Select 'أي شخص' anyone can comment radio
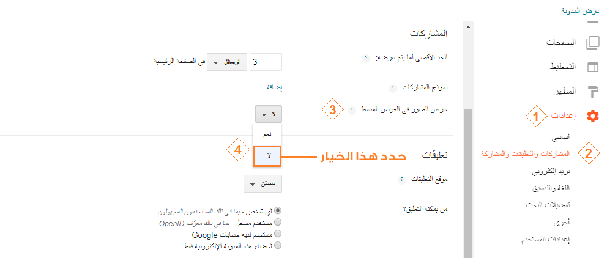This screenshot has height=258, width=607. click(278, 211)
